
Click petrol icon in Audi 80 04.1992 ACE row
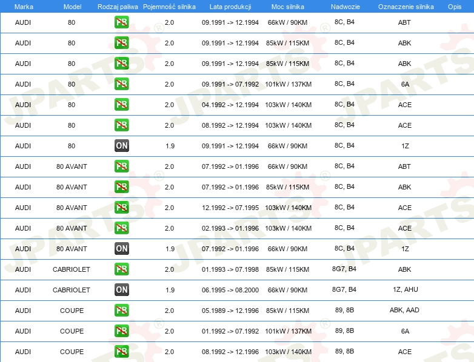point(121,105)
